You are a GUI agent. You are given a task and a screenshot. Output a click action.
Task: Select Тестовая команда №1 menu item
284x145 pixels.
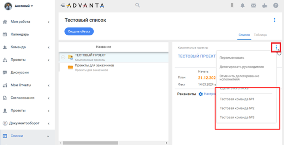237,99
